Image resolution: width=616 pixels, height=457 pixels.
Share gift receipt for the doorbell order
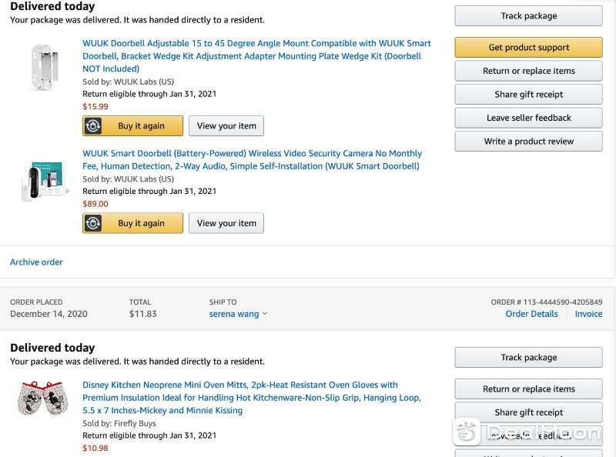(x=528, y=95)
